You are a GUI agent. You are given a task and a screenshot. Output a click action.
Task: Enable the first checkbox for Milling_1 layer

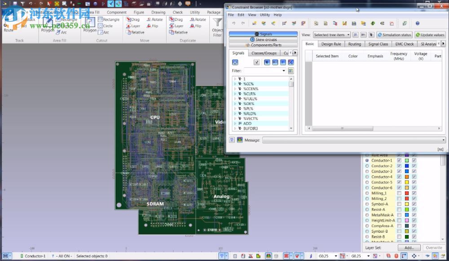[399, 193]
